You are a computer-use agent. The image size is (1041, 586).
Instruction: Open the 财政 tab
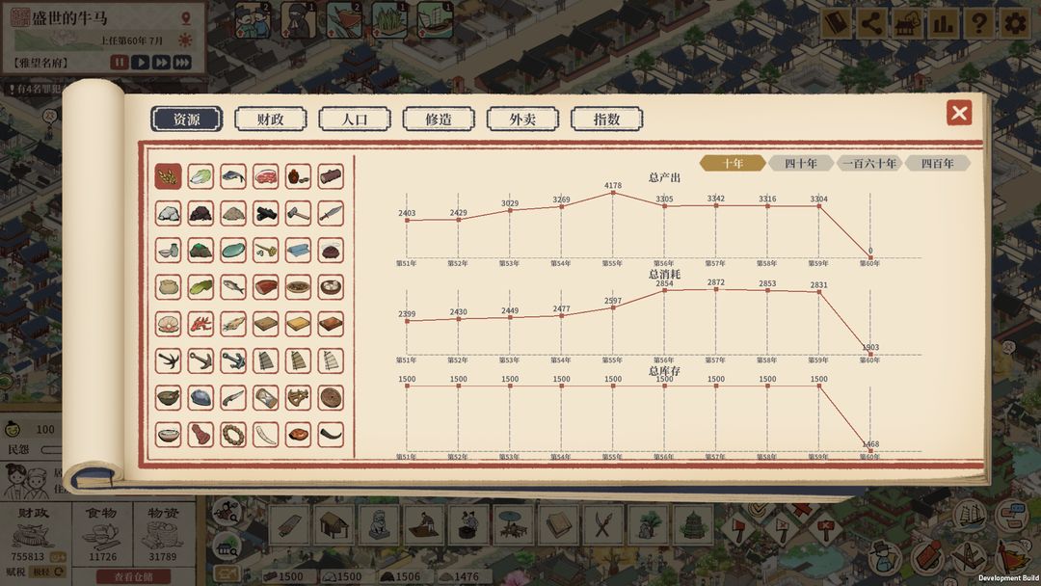click(x=271, y=120)
